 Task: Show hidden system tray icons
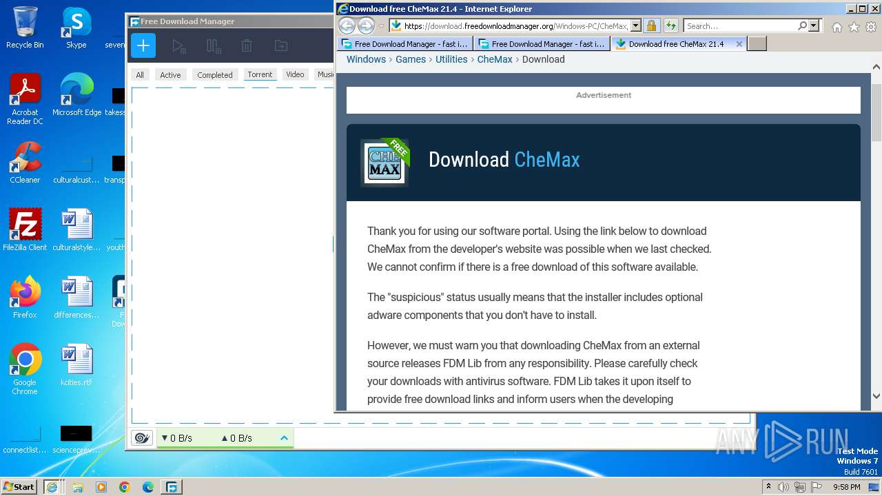tap(768, 486)
